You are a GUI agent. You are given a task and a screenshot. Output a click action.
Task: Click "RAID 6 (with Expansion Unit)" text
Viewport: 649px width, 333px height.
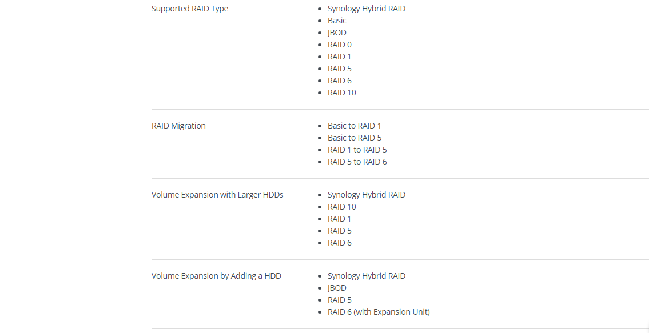(379, 312)
